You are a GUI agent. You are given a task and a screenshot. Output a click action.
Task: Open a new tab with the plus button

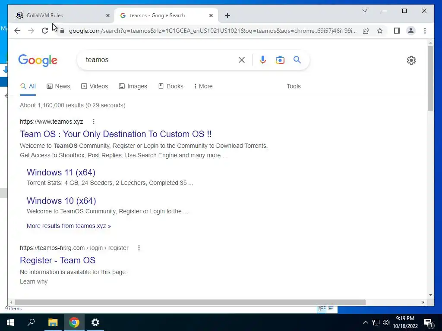(227, 16)
